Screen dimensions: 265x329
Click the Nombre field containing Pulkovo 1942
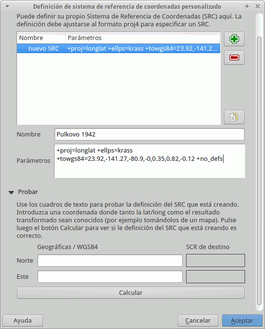(149, 135)
